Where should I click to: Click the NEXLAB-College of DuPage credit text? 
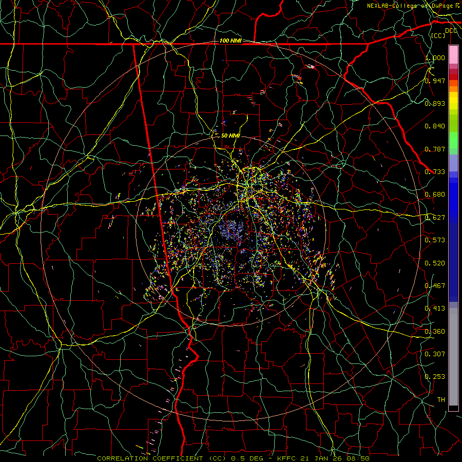[x=411, y=6]
